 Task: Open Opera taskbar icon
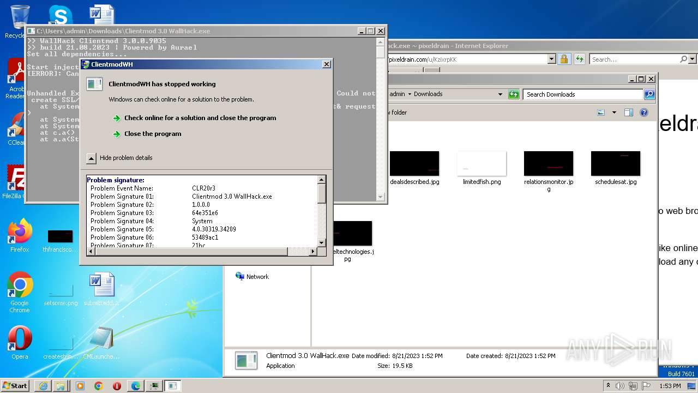coord(117,386)
